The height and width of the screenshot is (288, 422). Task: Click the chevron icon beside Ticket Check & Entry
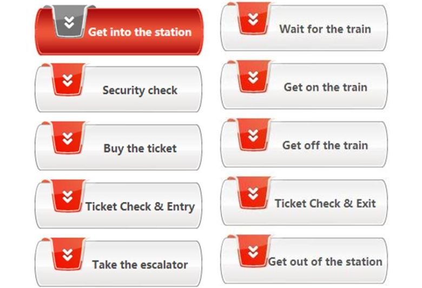pos(67,196)
